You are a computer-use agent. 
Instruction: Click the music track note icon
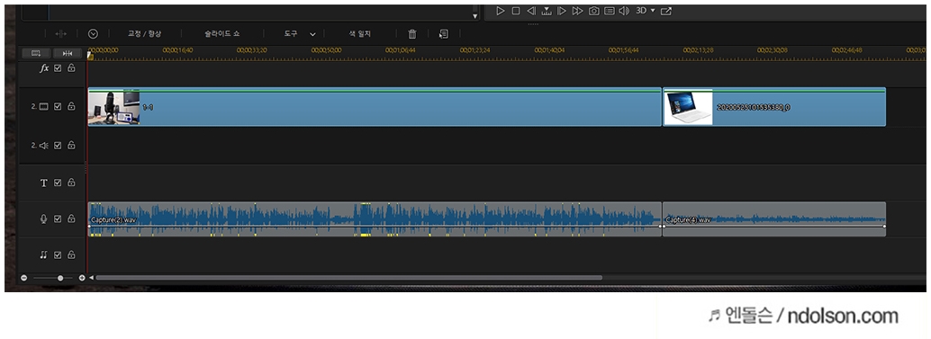point(43,254)
